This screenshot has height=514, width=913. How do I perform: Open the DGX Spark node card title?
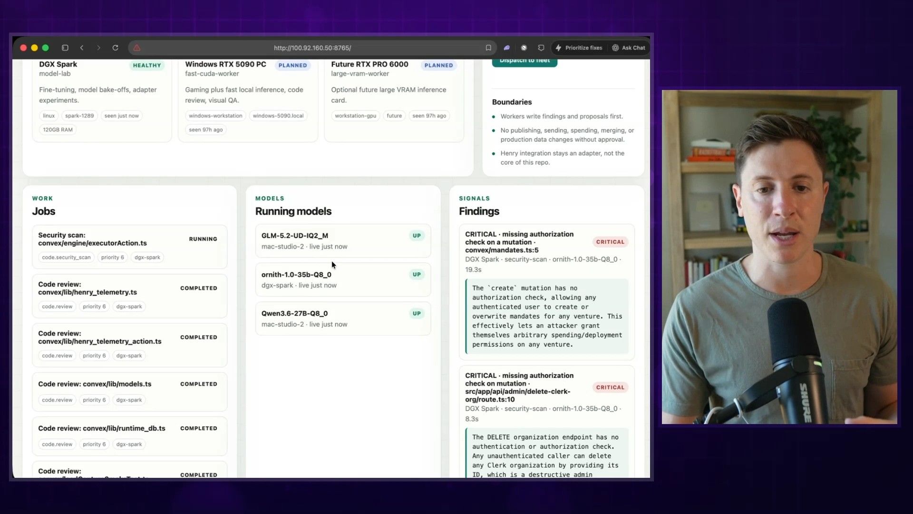58,64
